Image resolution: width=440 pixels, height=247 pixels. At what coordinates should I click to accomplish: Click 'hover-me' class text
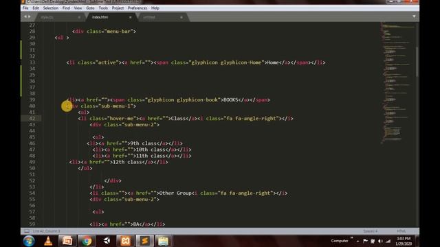point(122,119)
